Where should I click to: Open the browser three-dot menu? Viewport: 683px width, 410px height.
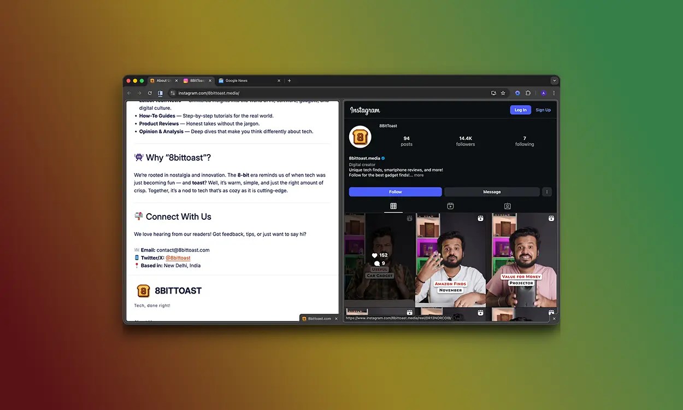tap(554, 93)
